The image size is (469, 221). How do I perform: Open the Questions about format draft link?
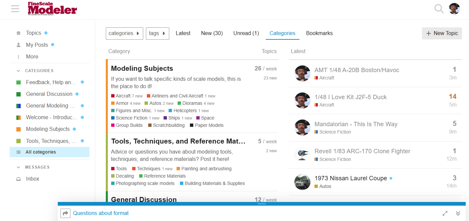pos(101,213)
